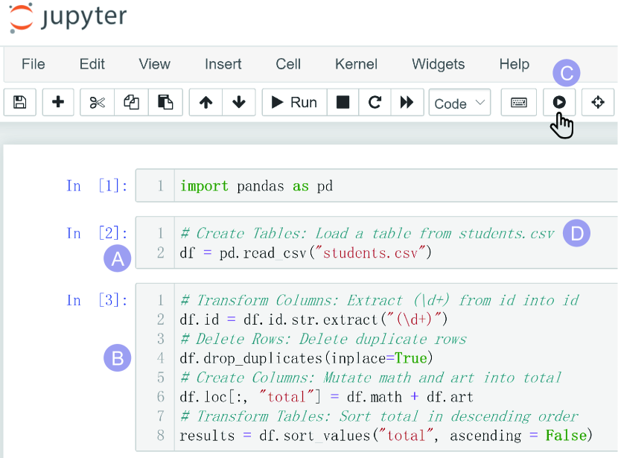
Task: Copy selected cells icon
Action: [131, 103]
